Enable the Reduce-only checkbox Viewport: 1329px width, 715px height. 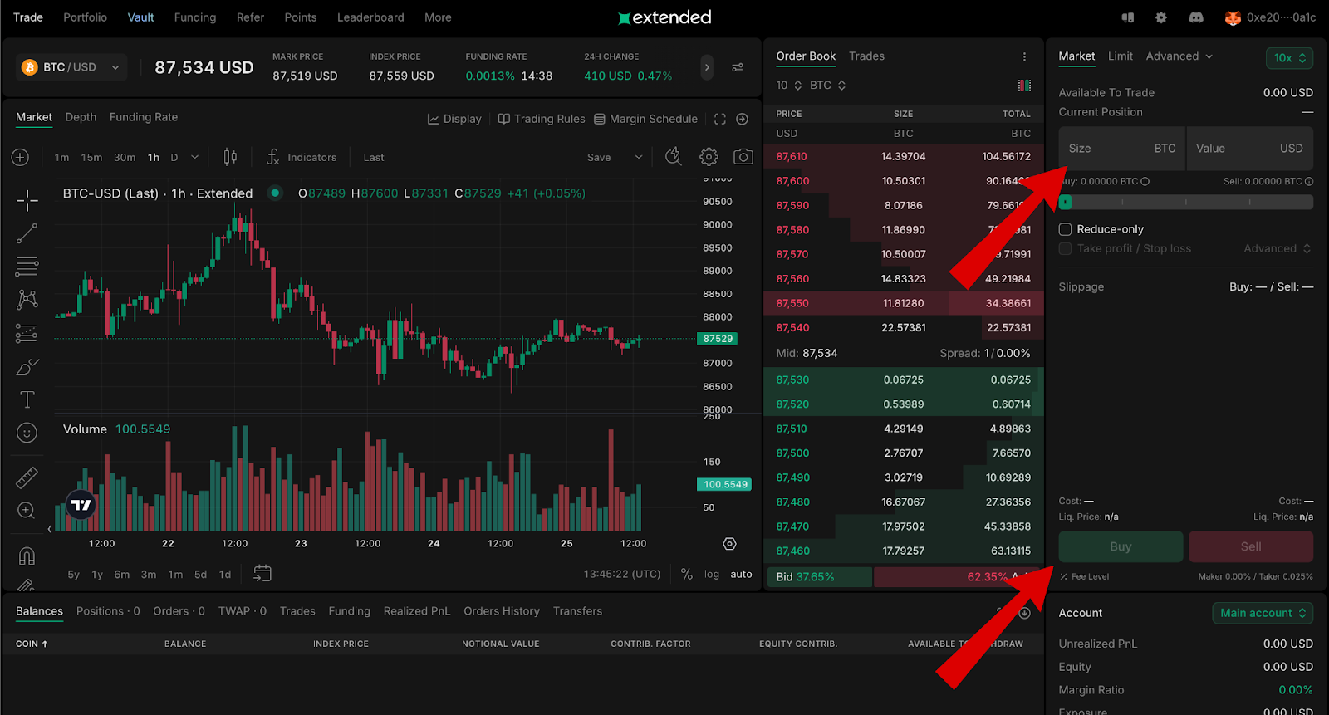coord(1065,229)
